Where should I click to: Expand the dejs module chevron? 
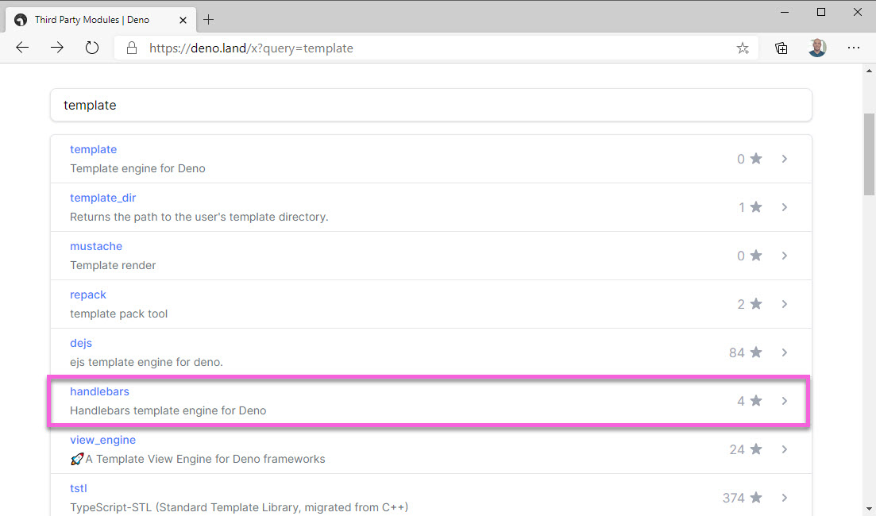(784, 352)
